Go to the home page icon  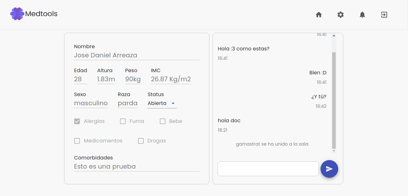[x=319, y=14]
